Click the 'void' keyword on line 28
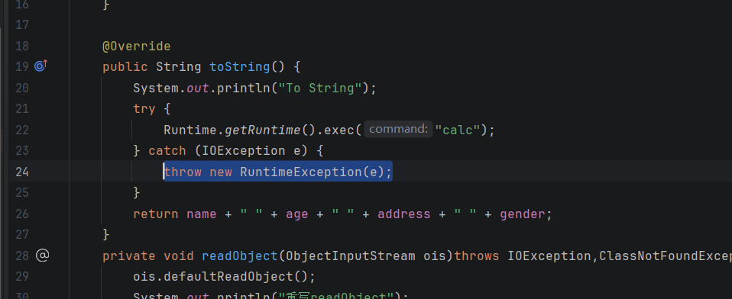The image size is (732, 299). 178,256
